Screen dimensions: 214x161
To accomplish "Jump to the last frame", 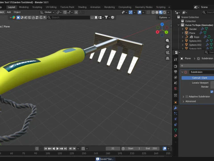I will coord(65,148).
